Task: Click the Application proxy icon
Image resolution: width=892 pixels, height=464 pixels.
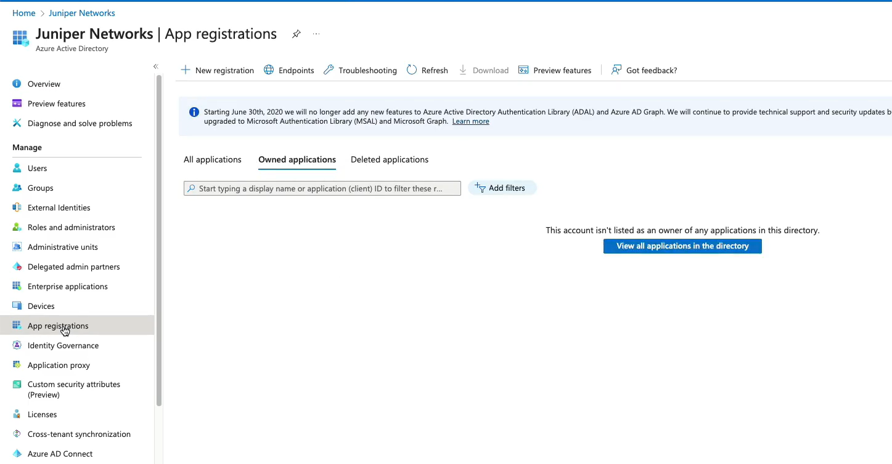Action: pos(17,365)
